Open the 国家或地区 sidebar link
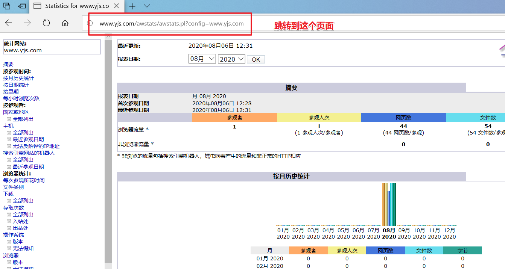 (16, 112)
